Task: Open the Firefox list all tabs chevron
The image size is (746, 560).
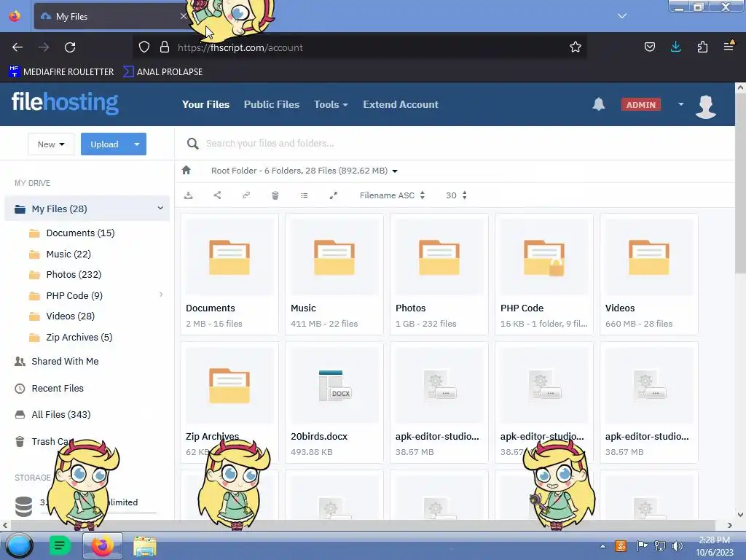Action: point(622,16)
